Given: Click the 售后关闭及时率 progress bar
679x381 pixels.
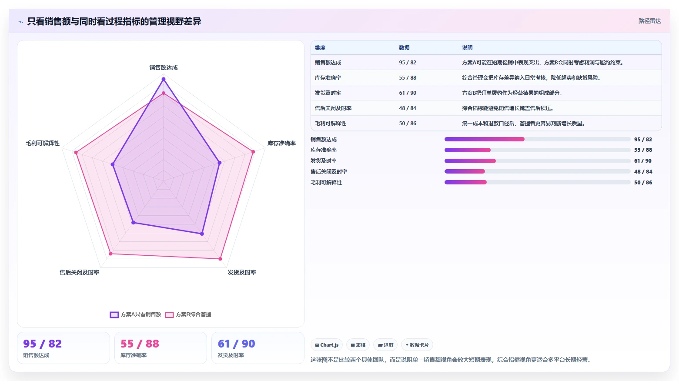Looking at the screenshot, I should pyautogui.click(x=537, y=171).
